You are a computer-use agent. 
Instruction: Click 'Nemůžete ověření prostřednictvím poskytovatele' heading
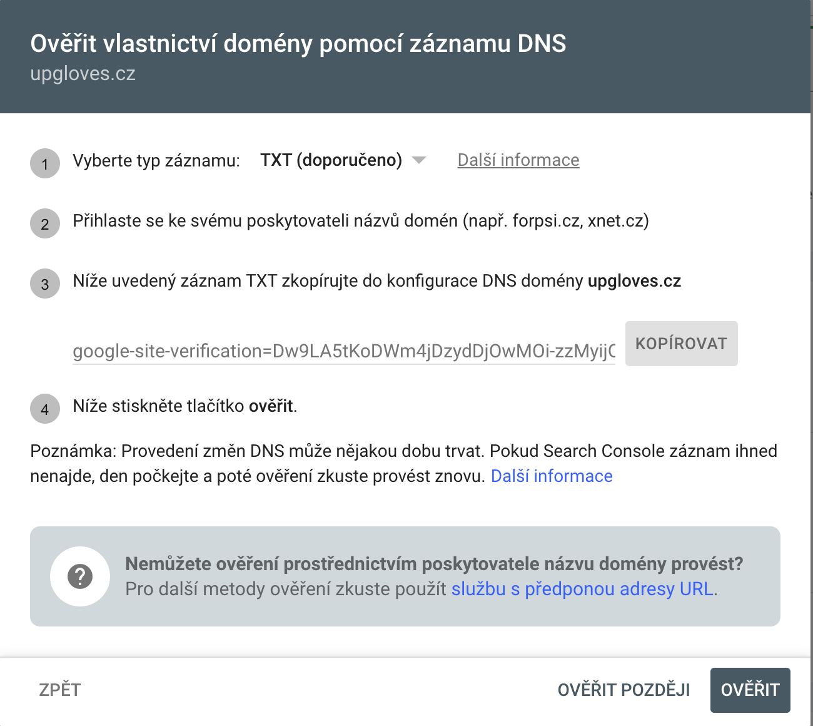coord(434,564)
